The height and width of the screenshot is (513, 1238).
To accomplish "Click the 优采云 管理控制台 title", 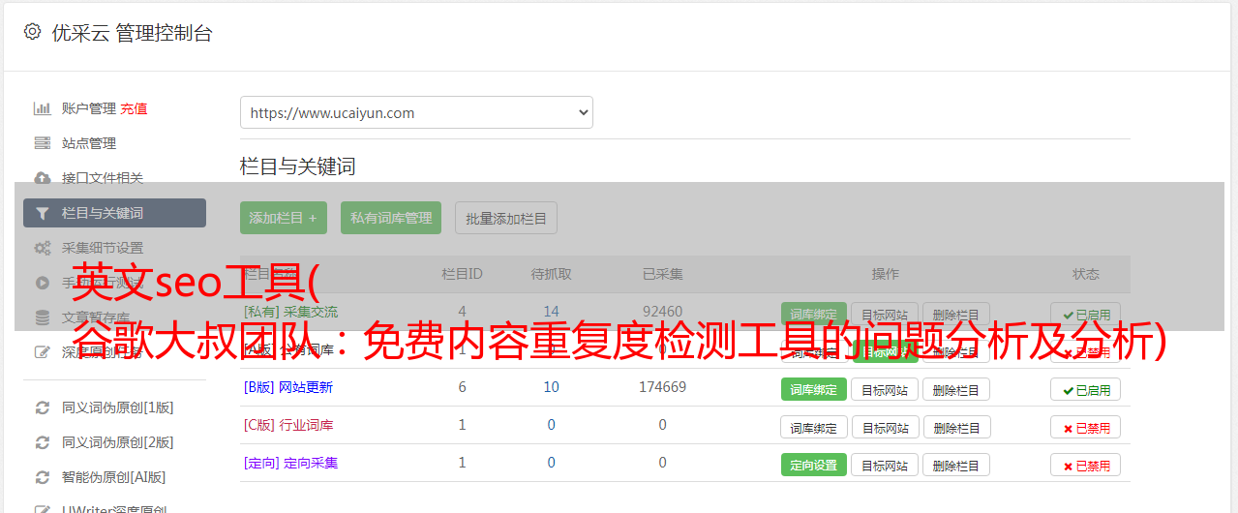I will pos(132,33).
